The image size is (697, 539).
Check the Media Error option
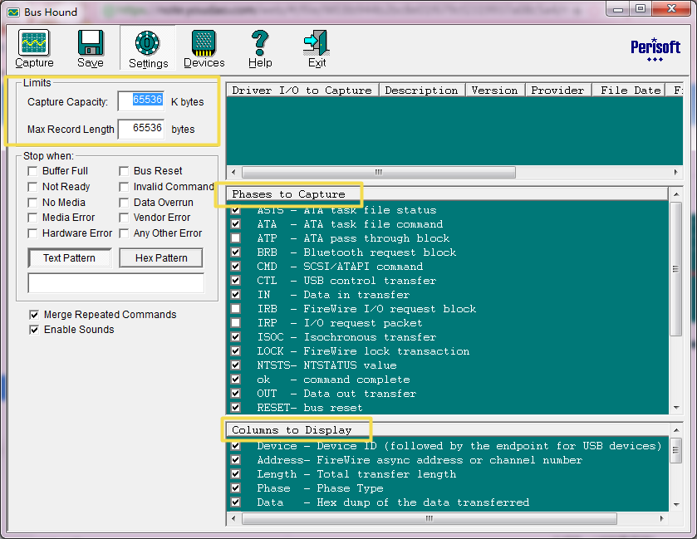32,218
